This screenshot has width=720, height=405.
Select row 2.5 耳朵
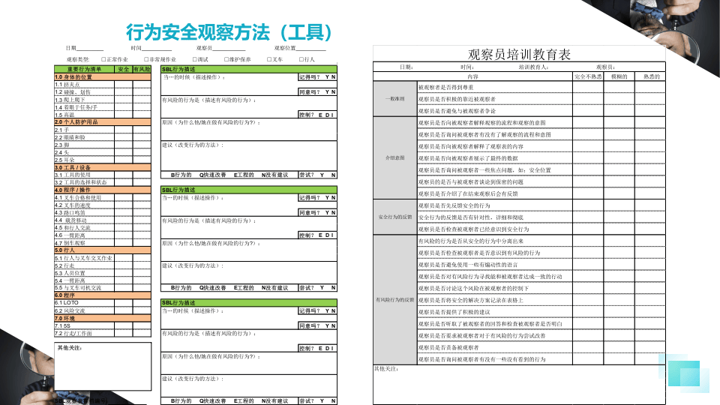[x=103, y=160]
